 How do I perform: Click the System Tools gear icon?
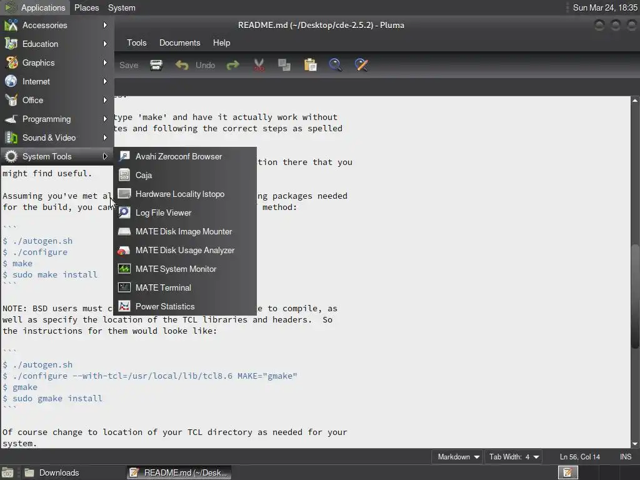(11, 157)
